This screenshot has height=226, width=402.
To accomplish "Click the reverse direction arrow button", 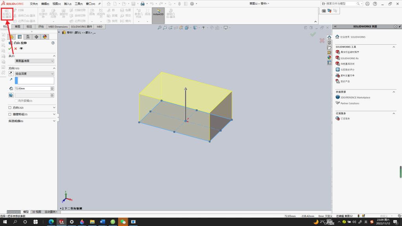I will [11, 73].
